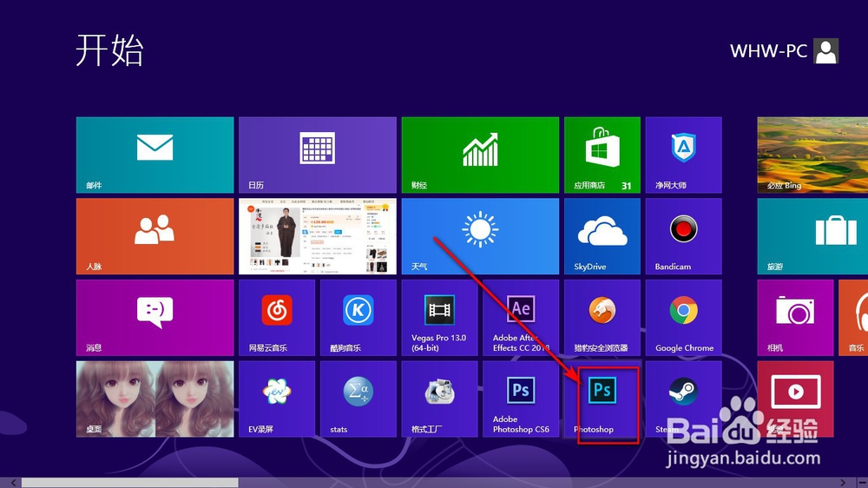This screenshot has width=868, height=488.
Task: Open the 邮件 Mail tile
Action: (x=155, y=155)
